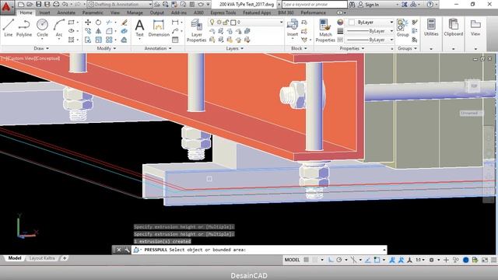Click the Undo arrow in quick access toolbar
The width and height of the screenshot is (498, 280).
[x=65, y=5]
